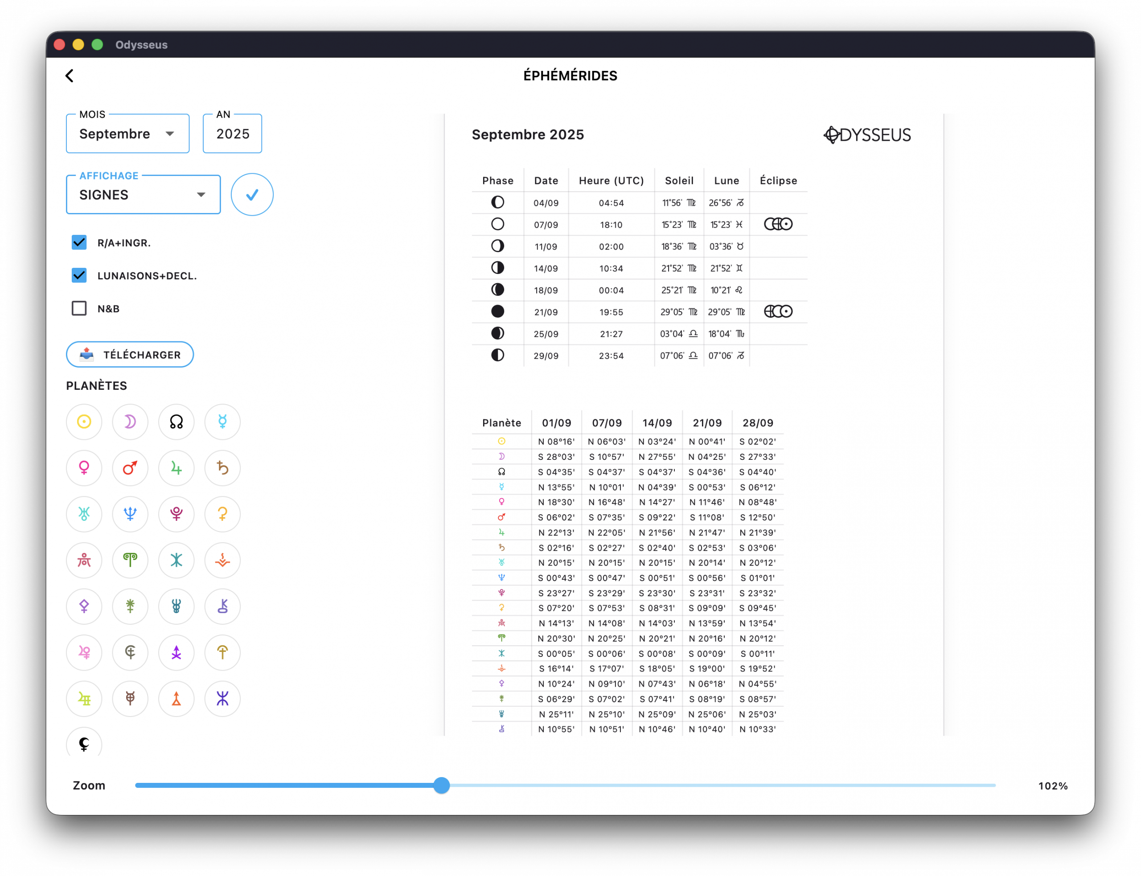Image resolution: width=1141 pixels, height=876 pixels.
Task: Select the Mercury planet icon
Action: click(222, 422)
